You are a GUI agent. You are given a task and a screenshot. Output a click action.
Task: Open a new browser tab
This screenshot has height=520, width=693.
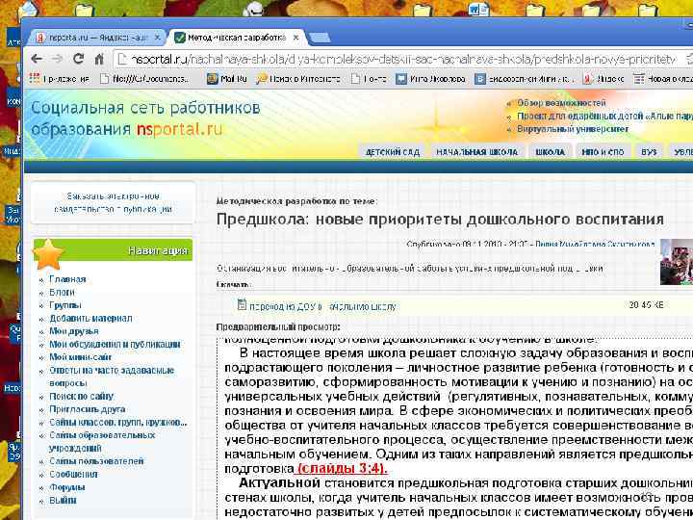coord(320,39)
